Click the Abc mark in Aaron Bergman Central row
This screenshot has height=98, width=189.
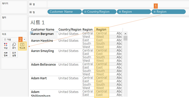pyautogui.click(x=119, y=33)
